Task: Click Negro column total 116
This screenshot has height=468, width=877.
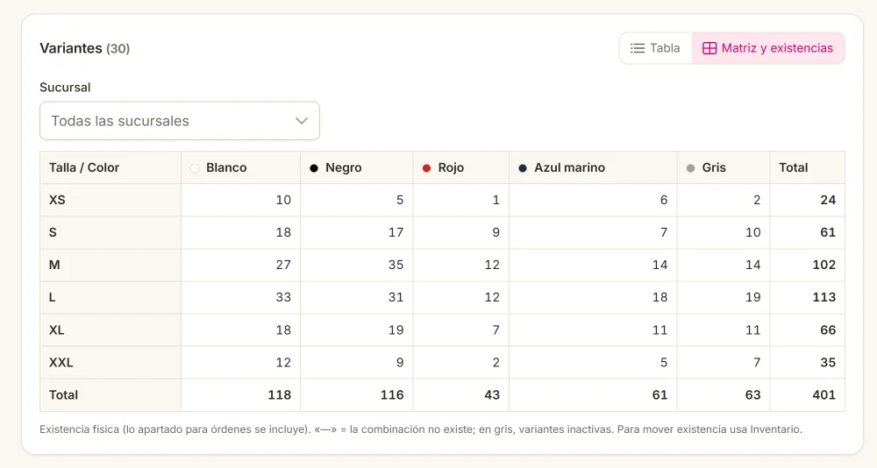Action: (357, 394)
